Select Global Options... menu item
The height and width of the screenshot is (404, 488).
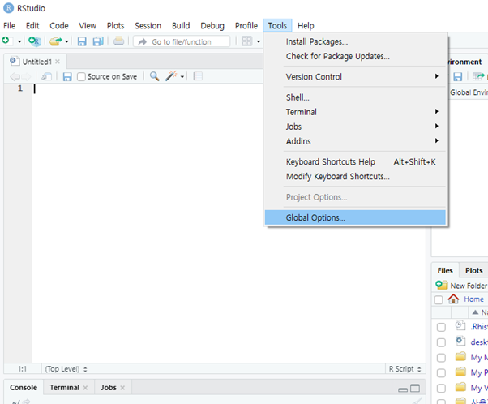355,217
